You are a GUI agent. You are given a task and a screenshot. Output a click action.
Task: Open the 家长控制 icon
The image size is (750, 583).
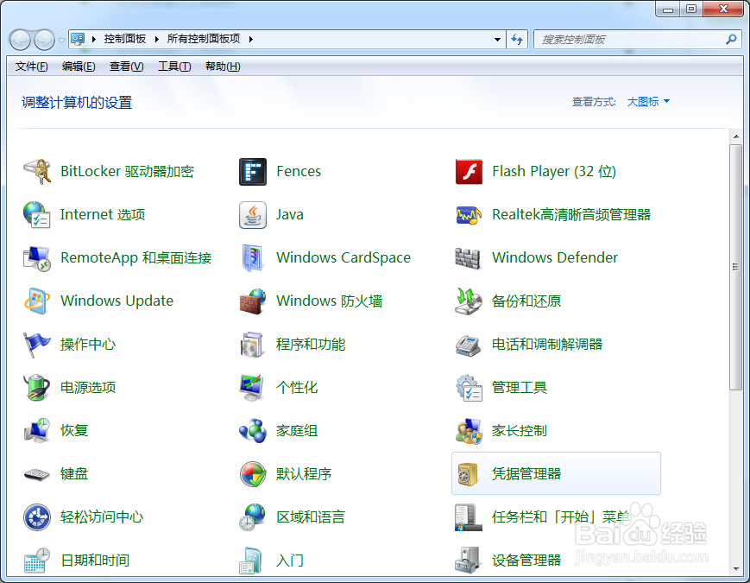[469, 430]
